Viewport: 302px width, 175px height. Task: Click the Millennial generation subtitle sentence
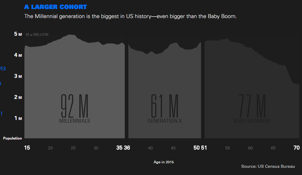pyautogui.click(x=131, y=16)
